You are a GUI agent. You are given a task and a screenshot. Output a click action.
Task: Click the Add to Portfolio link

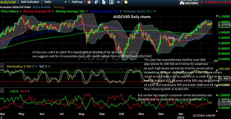(x=41, y=6)
